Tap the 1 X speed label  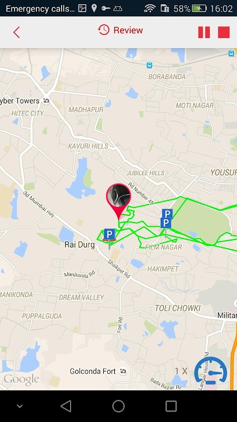point(181,371)
